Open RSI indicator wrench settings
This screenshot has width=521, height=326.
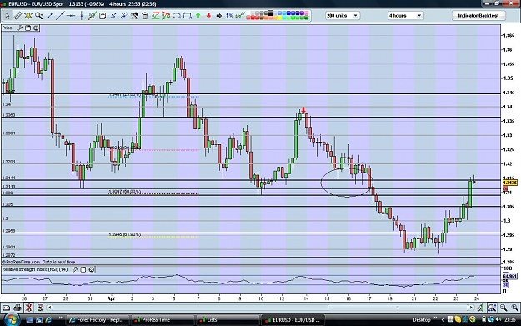75,269
